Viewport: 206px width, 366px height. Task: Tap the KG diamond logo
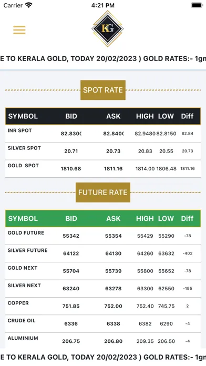click(108, 29)
